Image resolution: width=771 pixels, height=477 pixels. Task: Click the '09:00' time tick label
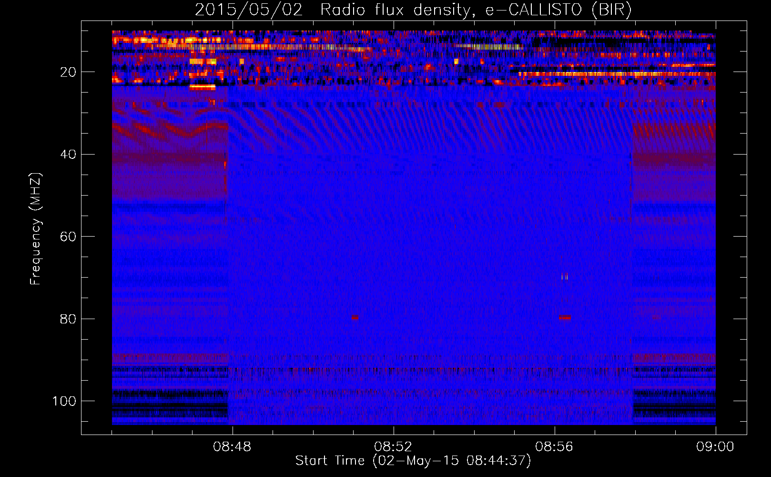point(715,447)
